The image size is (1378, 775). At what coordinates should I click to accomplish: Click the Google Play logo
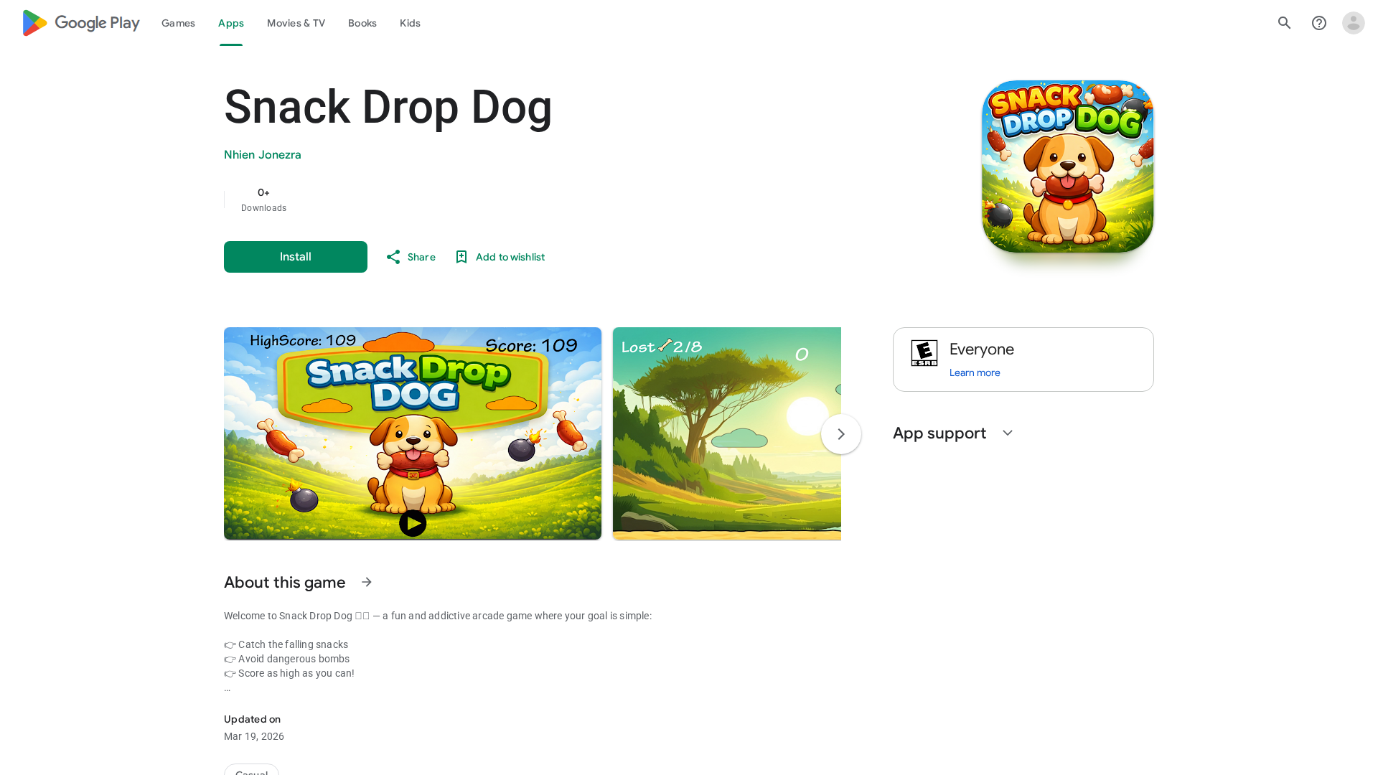coord(81,23)
